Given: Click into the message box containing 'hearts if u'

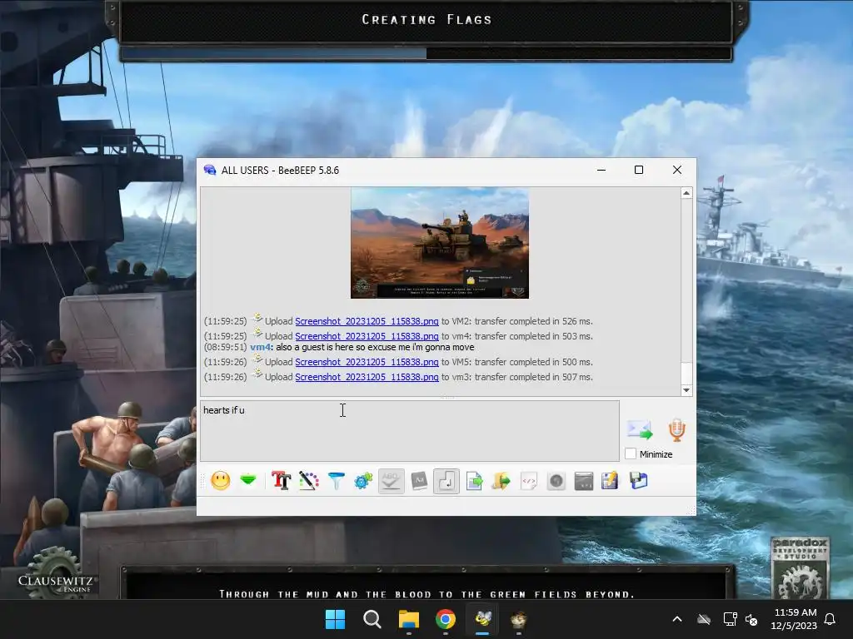Looking at the screenshot, I should (x=410, y=431).
